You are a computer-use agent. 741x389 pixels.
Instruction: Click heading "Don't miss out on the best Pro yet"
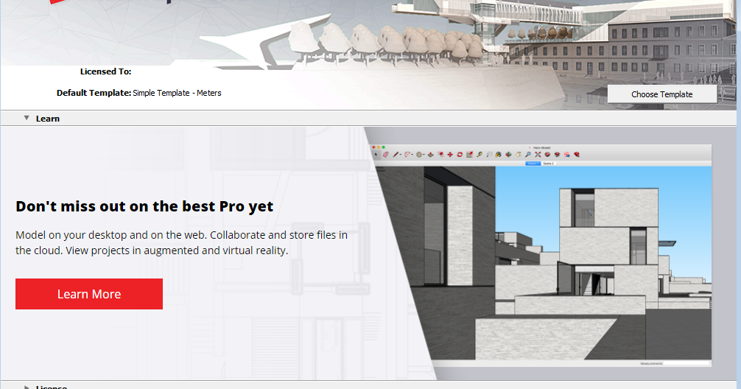point(144,206)
